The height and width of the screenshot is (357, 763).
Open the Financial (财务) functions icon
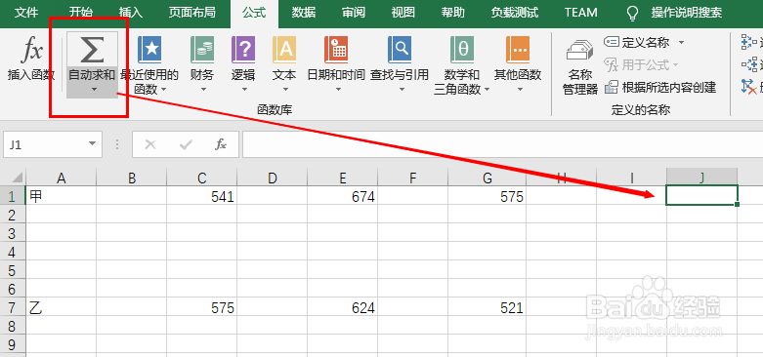click(202, 50)
